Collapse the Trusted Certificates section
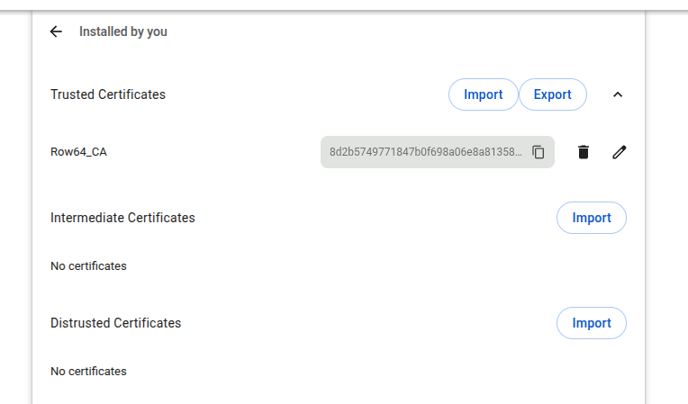688x404 pixels. click(618, 94)
